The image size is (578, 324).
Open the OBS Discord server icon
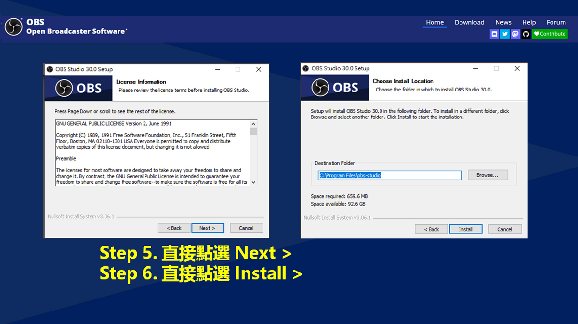(494, 34)
